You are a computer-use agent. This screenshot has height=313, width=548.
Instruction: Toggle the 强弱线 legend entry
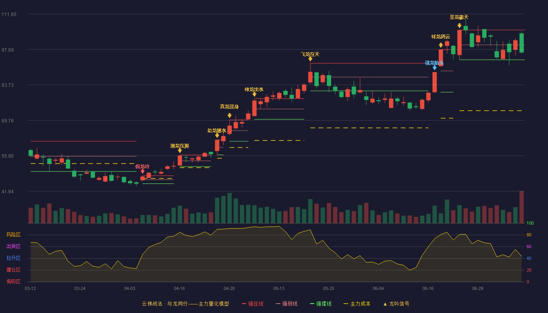coord(287,304)
